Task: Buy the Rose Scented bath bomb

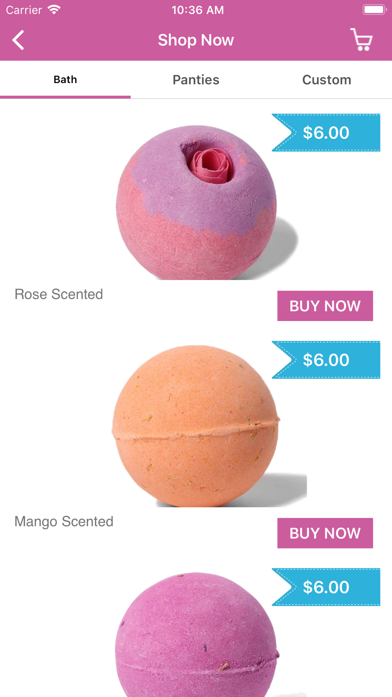Action: (325, 306)
